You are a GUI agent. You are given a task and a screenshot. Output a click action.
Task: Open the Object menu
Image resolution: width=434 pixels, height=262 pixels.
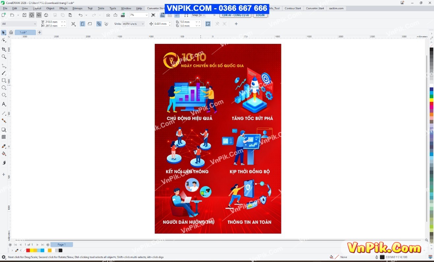tap(50, 8)
